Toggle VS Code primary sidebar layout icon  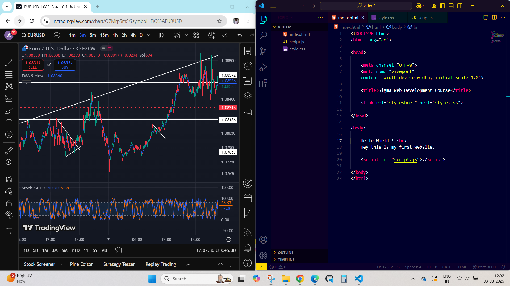click(x=442, y=6)
